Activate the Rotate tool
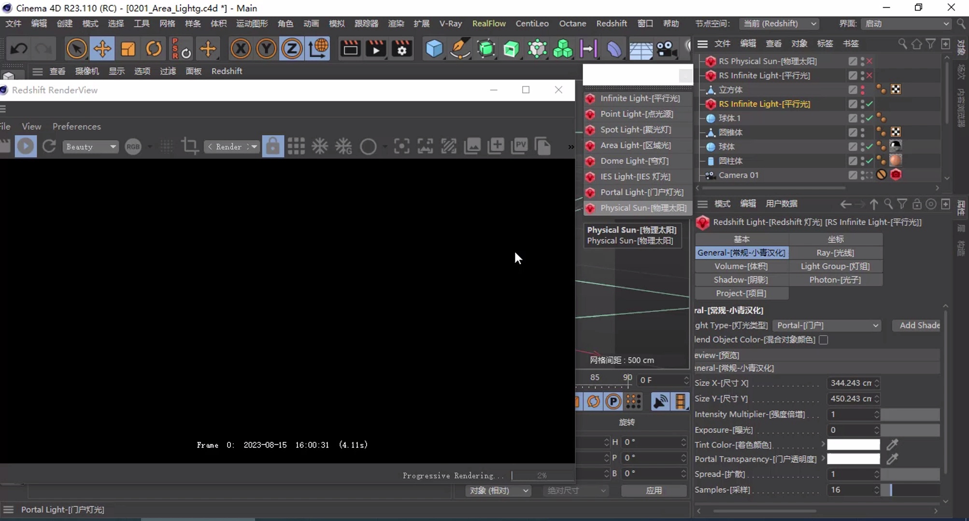 tap(153, 48)
